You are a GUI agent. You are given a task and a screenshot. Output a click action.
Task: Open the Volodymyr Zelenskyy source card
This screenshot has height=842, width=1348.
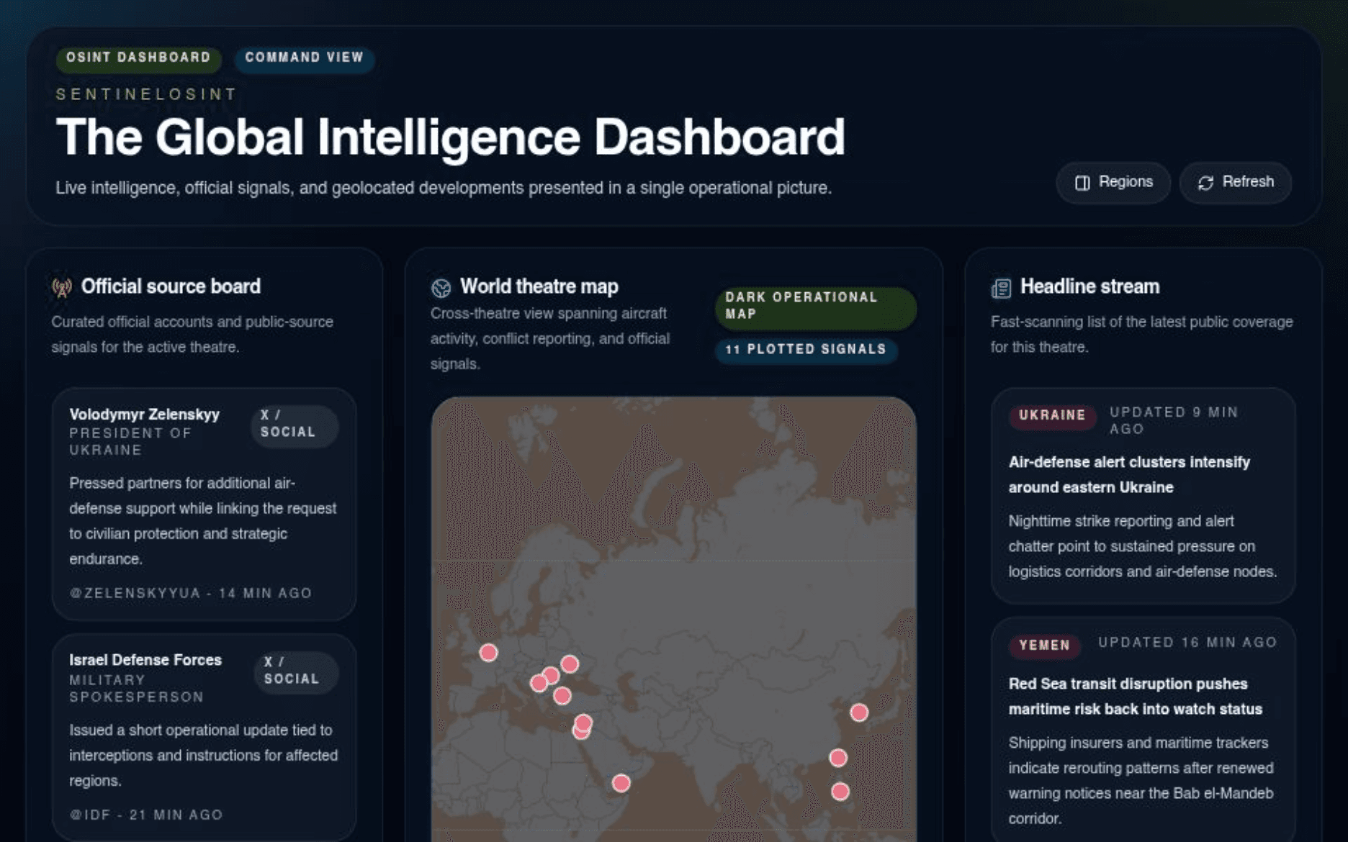pyautogui.click(x=204, y=504)
